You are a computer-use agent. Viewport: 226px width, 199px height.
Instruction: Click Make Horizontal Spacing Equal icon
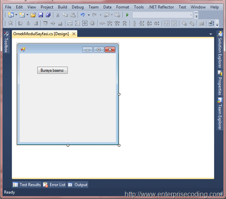(x=102, y=23)
